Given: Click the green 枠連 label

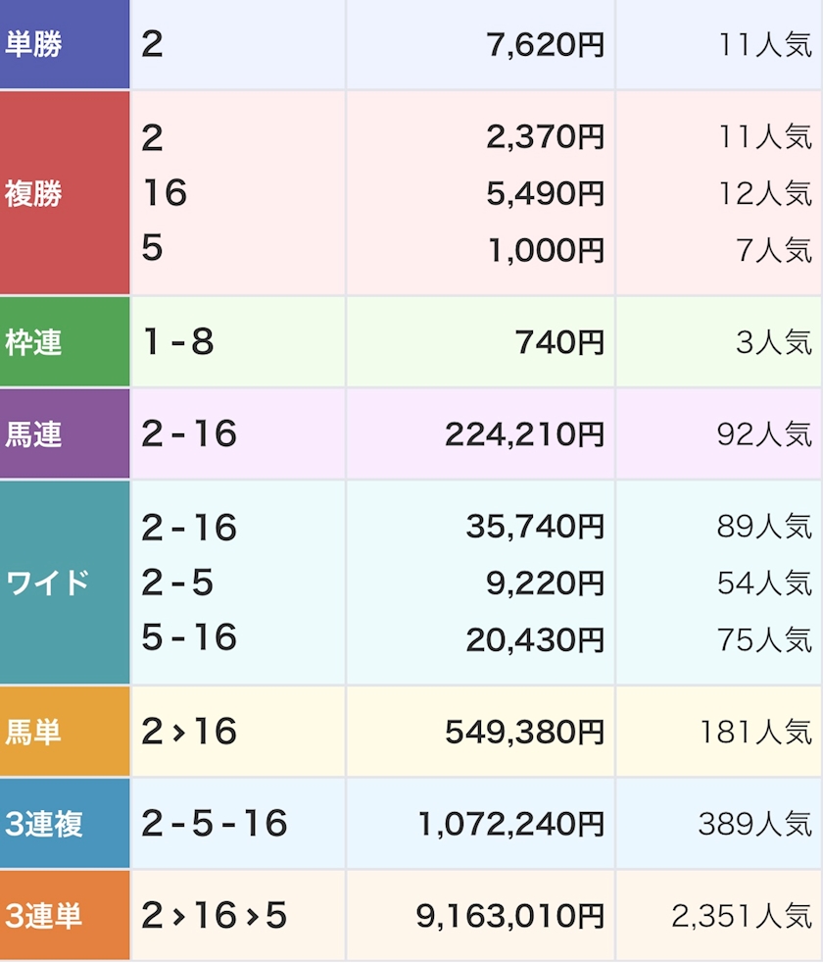Looking at the screenshot, I should (35, 342).
